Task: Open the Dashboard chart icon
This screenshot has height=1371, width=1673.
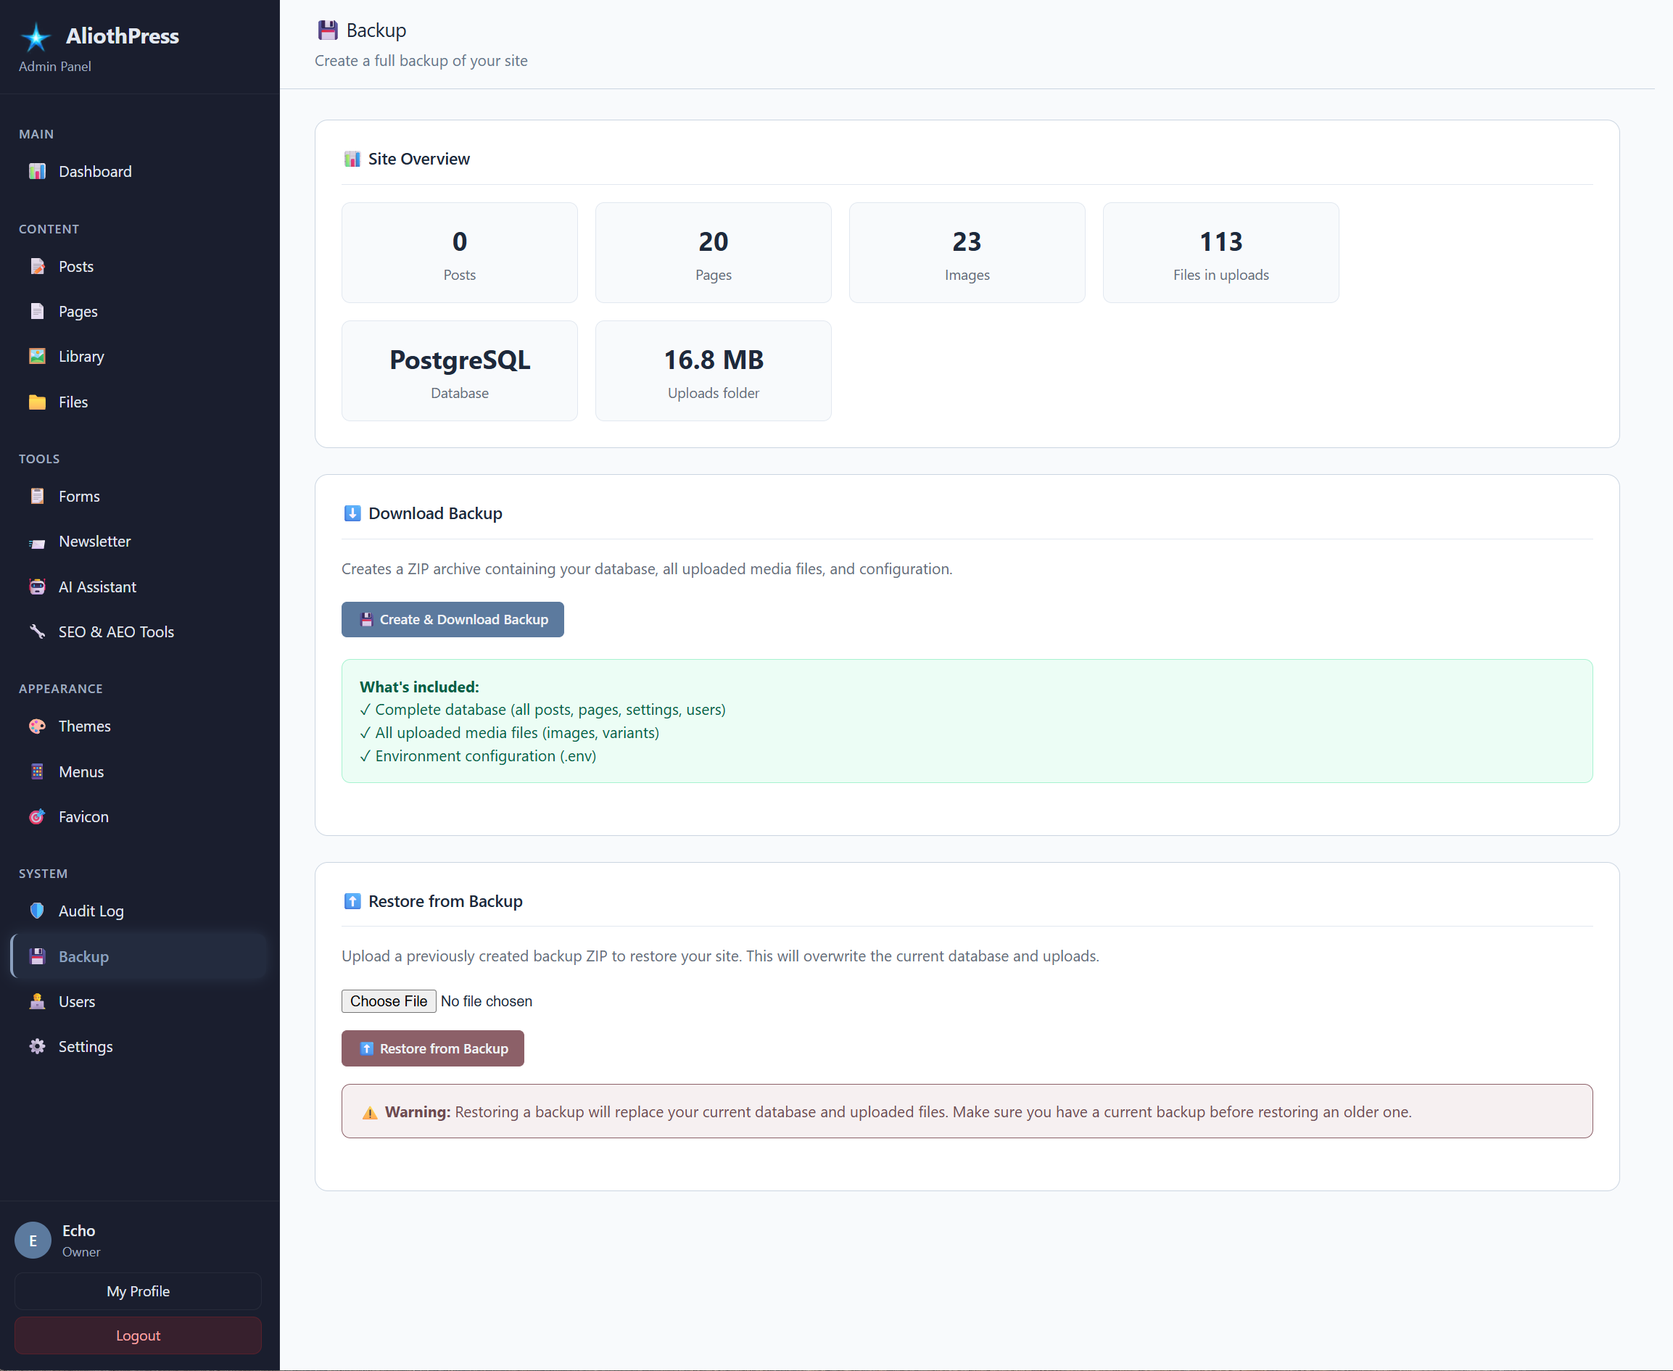Action: click(37, 171)
